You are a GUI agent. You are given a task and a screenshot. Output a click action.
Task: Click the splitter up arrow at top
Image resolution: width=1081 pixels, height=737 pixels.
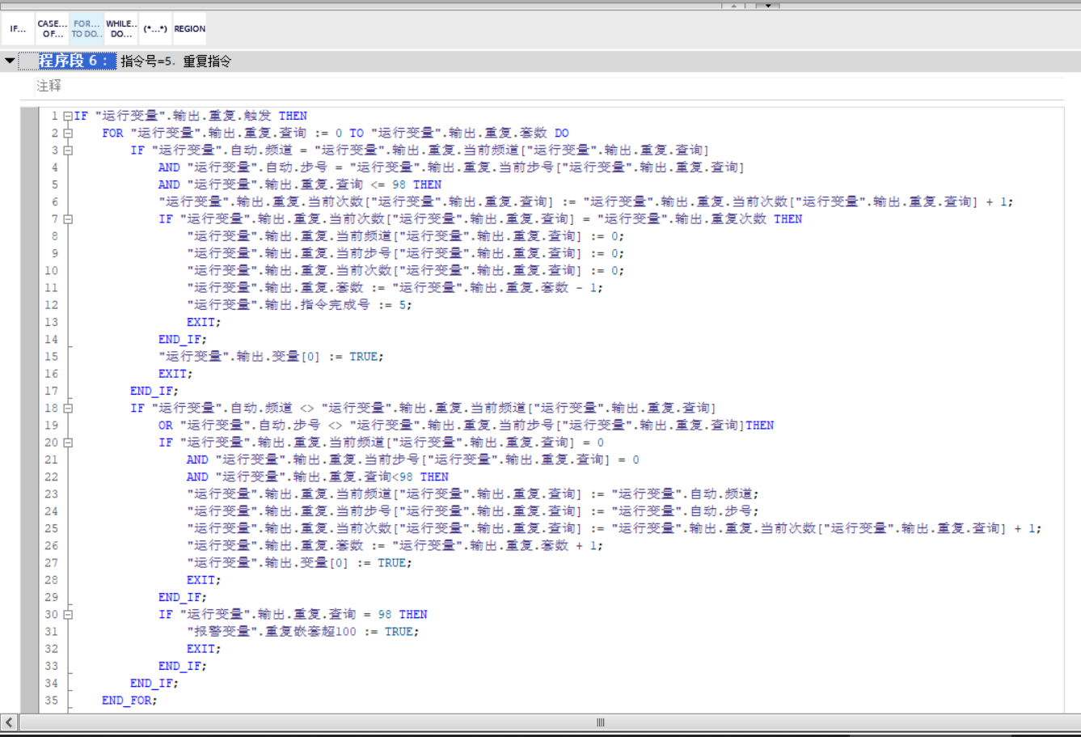[x=733, y=6]
